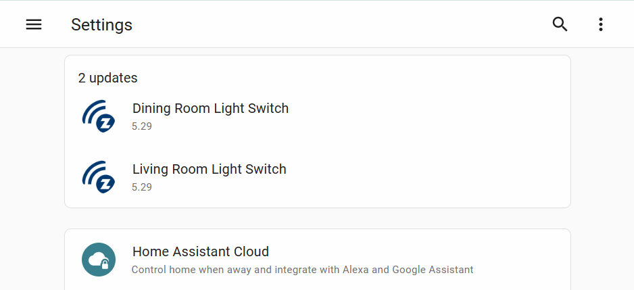This screenshot has height=290, width=634.
Task: Open the sidebar hamburger menu
Action: tap(34, 25)
